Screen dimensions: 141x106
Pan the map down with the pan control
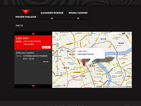point(57,39)
